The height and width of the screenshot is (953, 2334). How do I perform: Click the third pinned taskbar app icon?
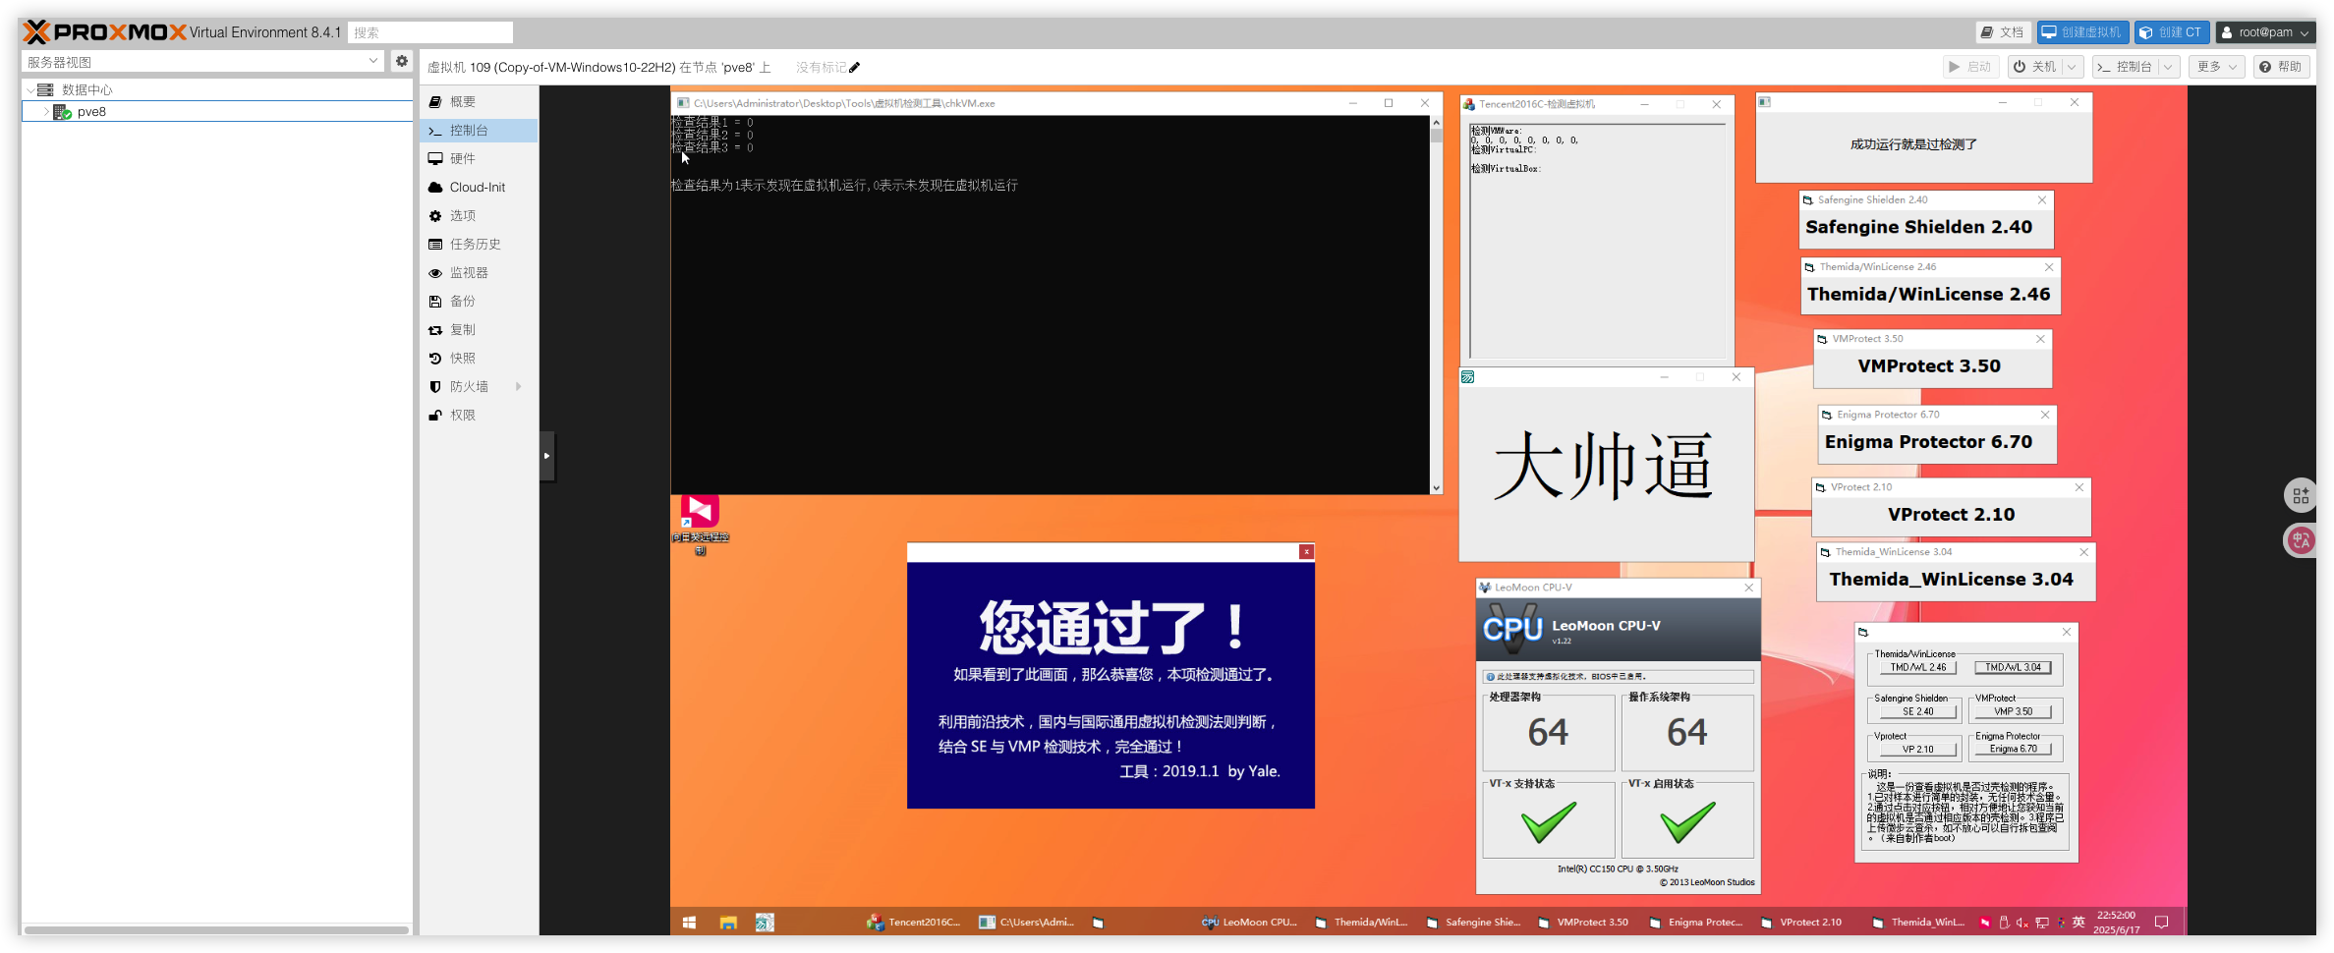tap(765, 923)
